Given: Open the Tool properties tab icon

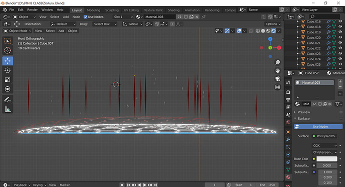Looking at the screenshot, I should (288, 82).
